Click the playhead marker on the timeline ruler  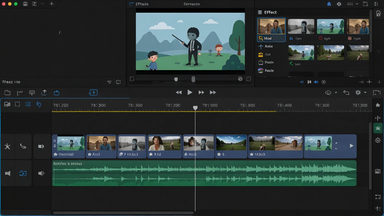(x=195, y=108)
